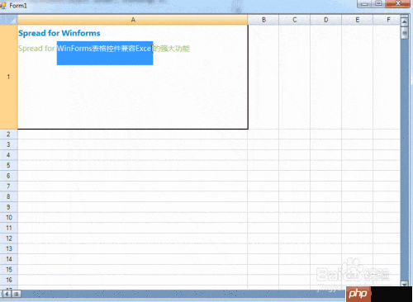Click the horizontal scrollbar left arrow
Screen dimensions: 413x302
coord(7,294)
